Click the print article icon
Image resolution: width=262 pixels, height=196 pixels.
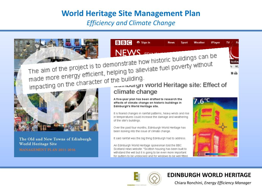[x=236, y=73]
